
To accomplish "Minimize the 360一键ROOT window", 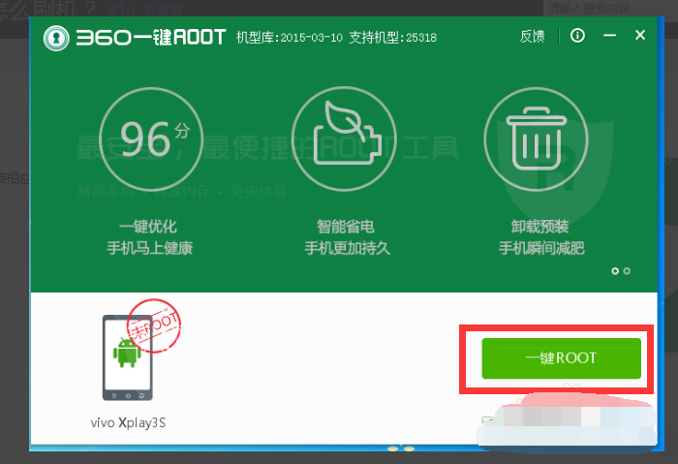I will tap(609, 36).
